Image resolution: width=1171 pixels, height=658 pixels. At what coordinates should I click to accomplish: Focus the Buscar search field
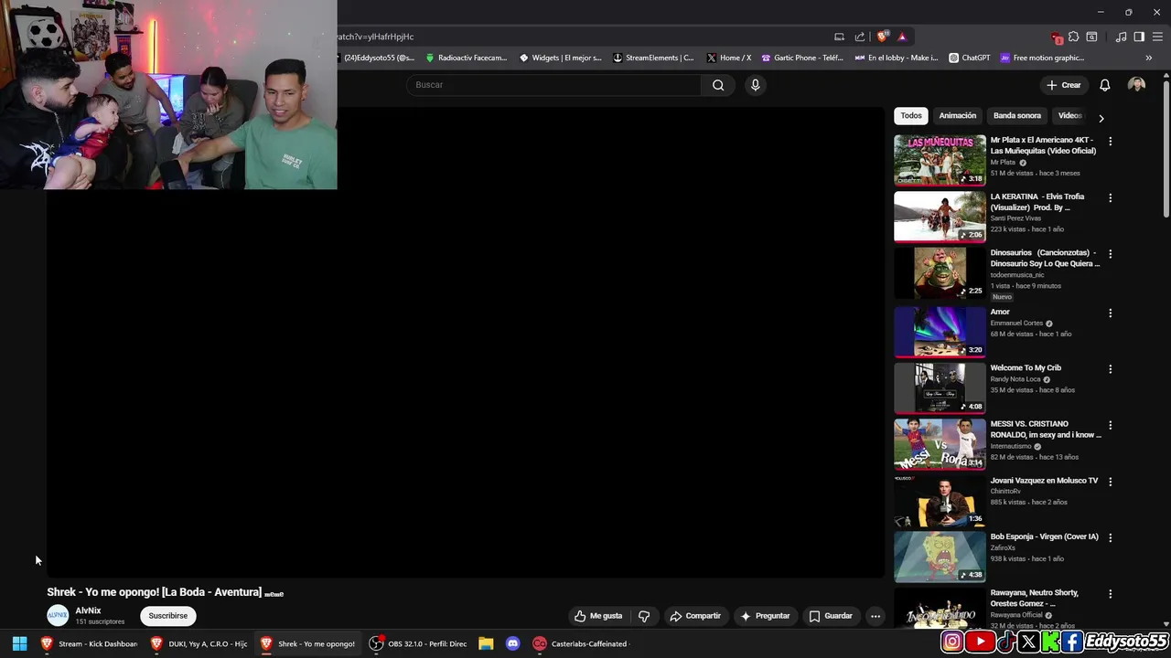pos(553,85)
